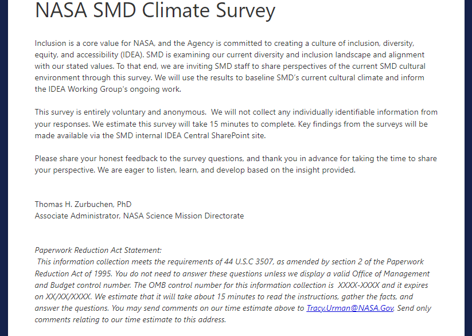472x336 pixels.
Task: Click the name Thomas H. Zurbuchen, PhD
Action: pyautogui.click(x=83, y=204)
